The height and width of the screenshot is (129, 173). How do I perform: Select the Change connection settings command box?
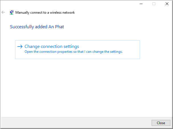click(78, 50)
